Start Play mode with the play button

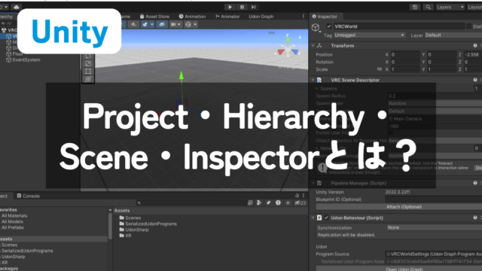click(230, 7)
